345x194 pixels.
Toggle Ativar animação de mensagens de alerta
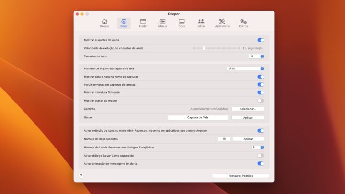pyautogui.click(x=261, y=163)
